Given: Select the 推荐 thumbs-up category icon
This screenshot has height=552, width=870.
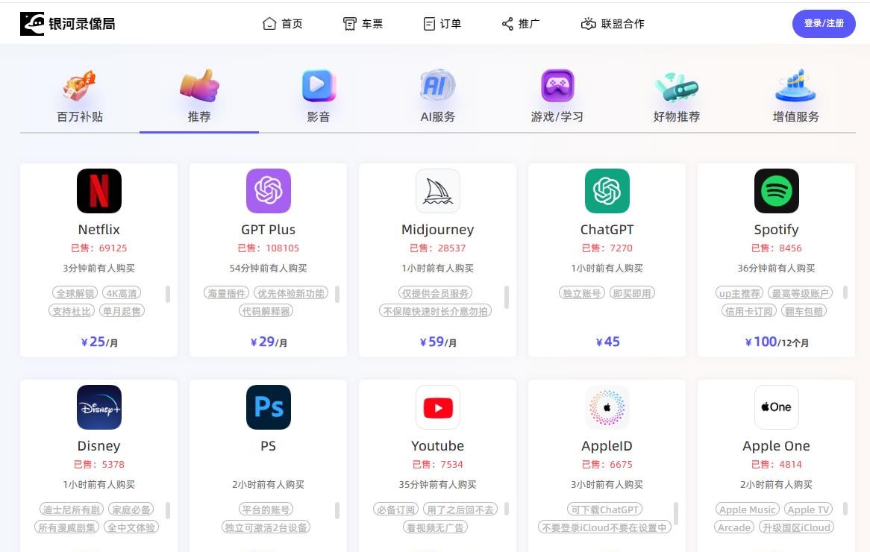Looking at the screenshot, I should pos(199,86).
